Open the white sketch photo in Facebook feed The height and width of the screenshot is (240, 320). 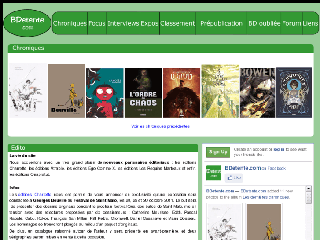point(224,222)
